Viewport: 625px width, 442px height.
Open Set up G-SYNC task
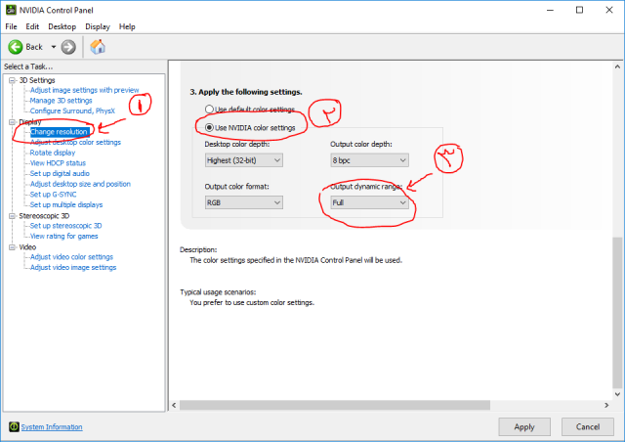tap(53, 195)
